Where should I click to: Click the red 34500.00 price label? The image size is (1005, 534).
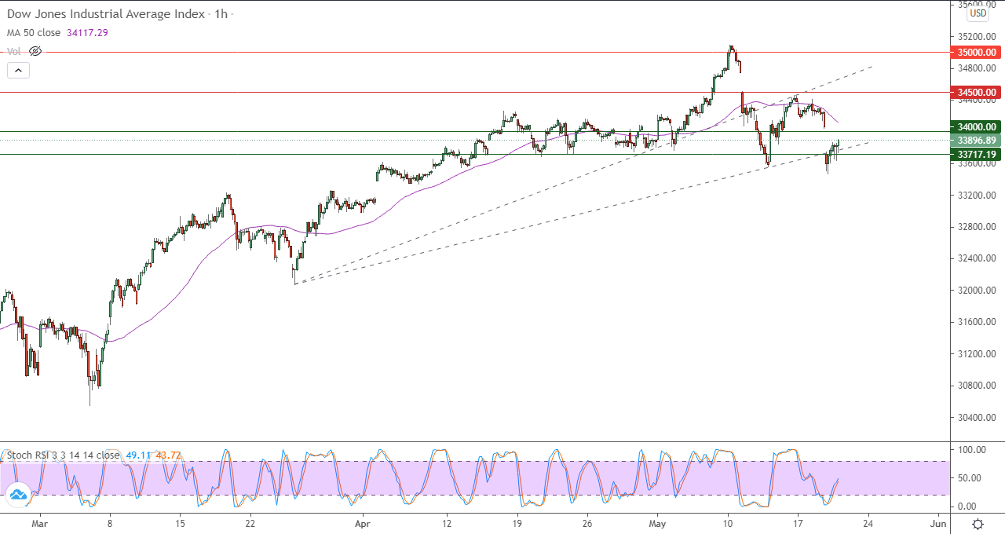point(975,92)
